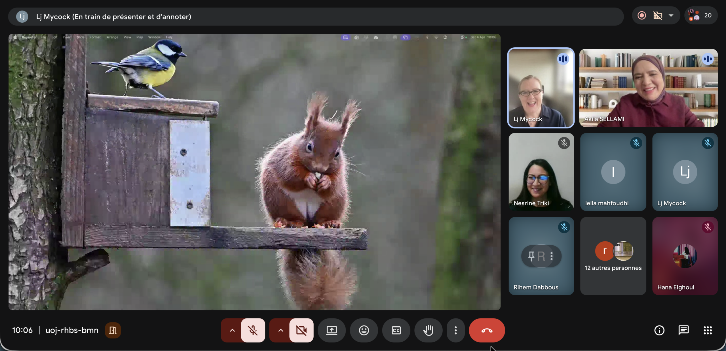Screen dimensions: 726x351
Task: Click the present screen share icon
Action: coord(332,330)
